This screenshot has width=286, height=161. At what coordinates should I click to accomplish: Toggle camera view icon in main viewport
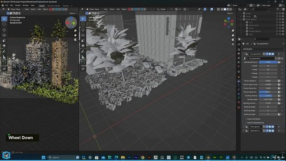[233, 40]
